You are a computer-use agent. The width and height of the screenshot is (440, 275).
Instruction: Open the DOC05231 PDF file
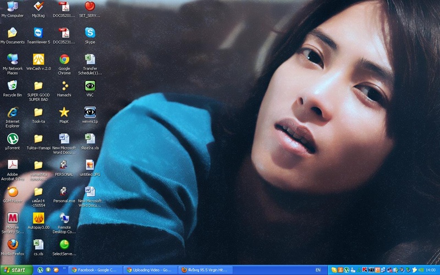(64, 36)
